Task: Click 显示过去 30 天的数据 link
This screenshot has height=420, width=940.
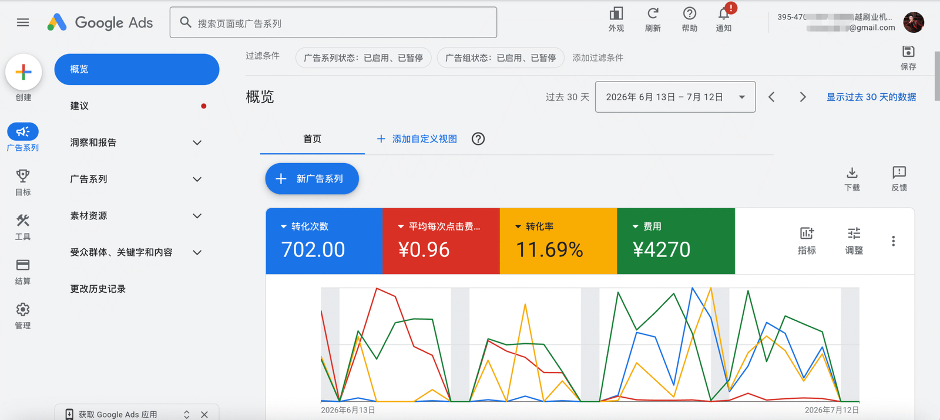Action: 871,97
